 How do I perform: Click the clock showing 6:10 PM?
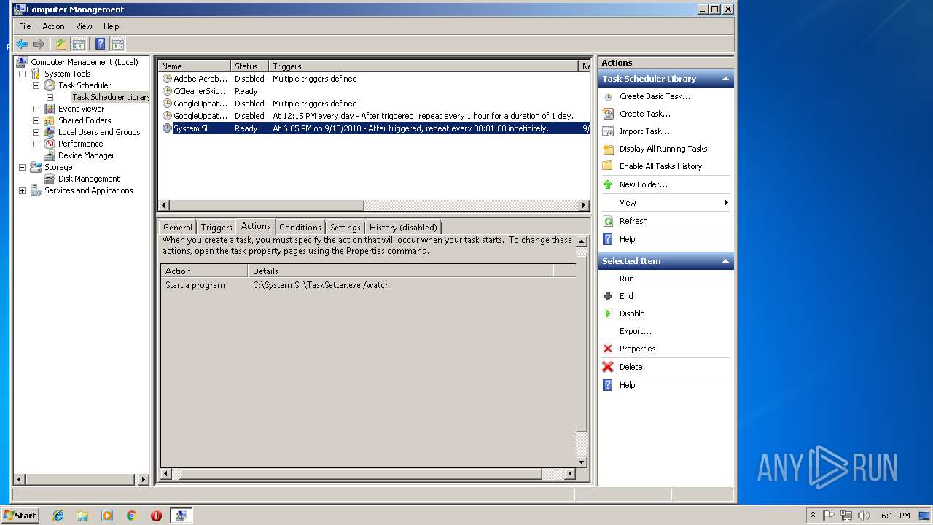895,516
